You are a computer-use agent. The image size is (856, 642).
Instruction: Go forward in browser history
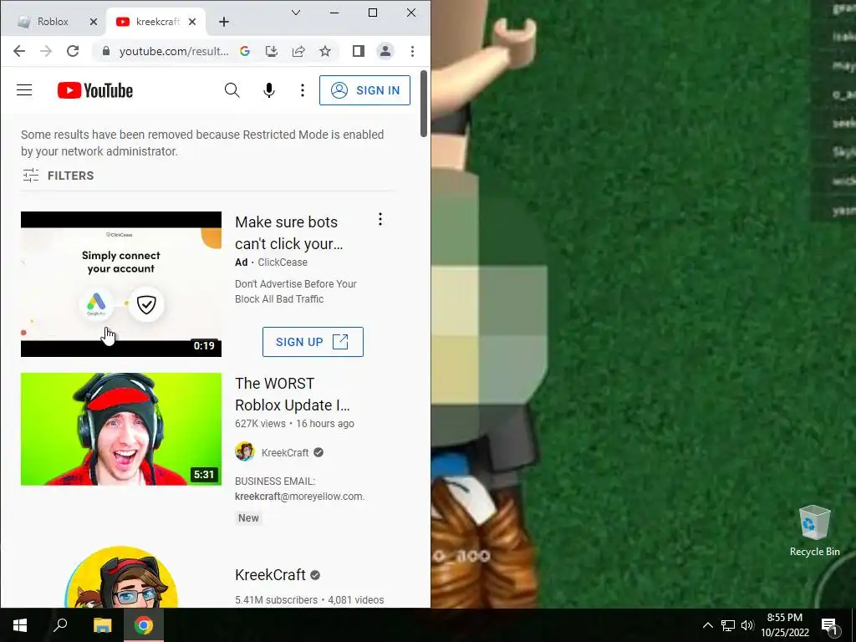(x=46, y=51)
